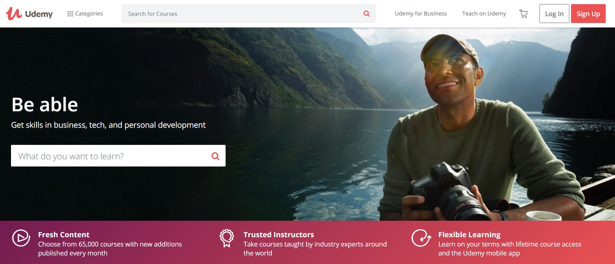Click the Trusted Instructors heading
The width and height of the screenshot is (615, 264).
pos(278,234)
